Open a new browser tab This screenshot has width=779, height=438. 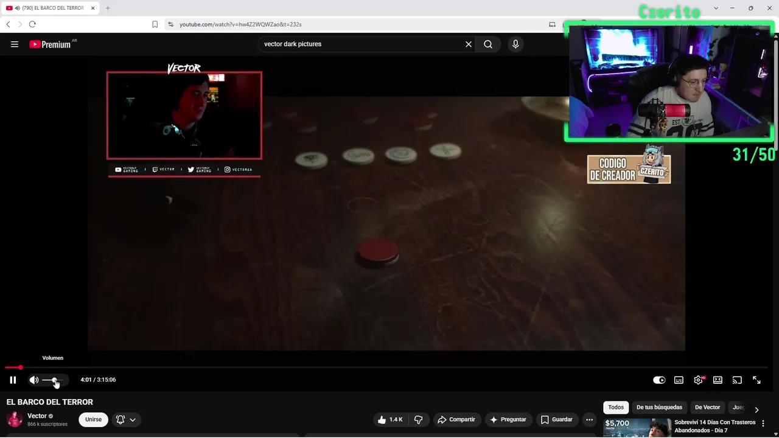click(108, 8)
